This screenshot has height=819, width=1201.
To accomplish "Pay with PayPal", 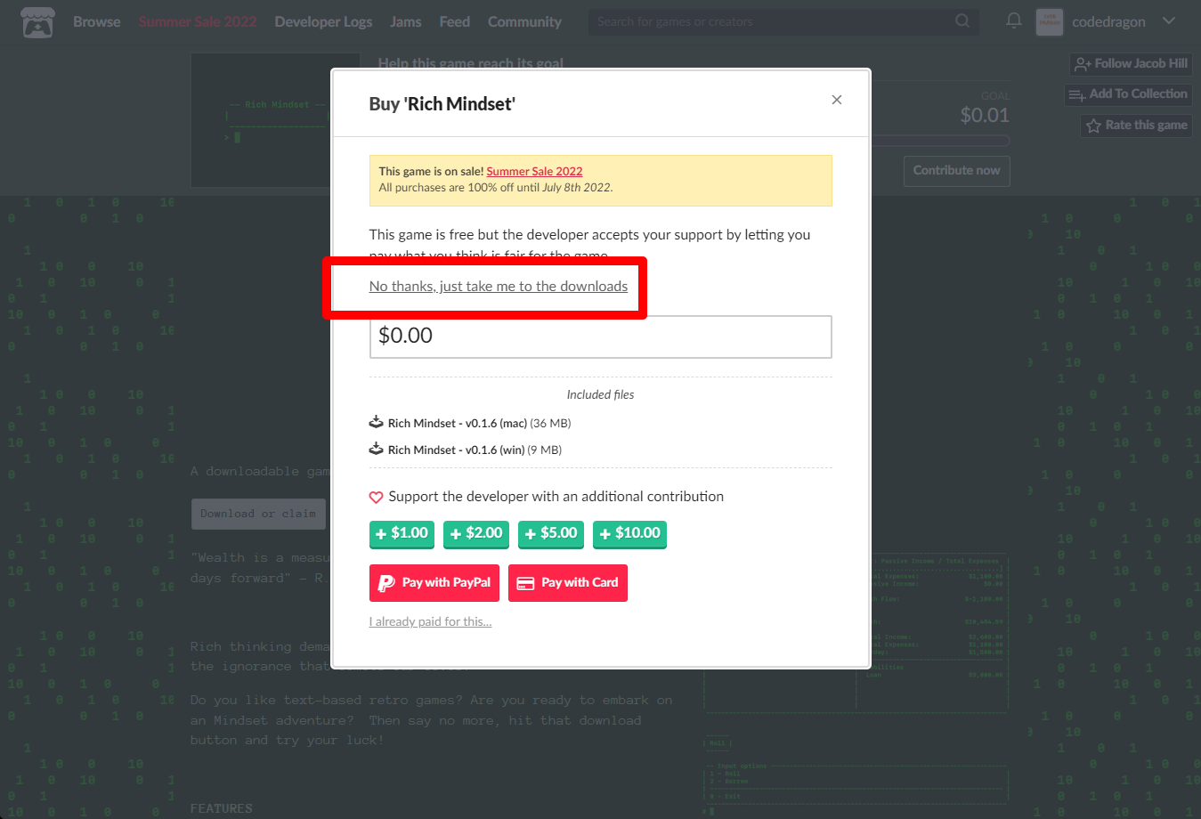I will coord(434,582).
